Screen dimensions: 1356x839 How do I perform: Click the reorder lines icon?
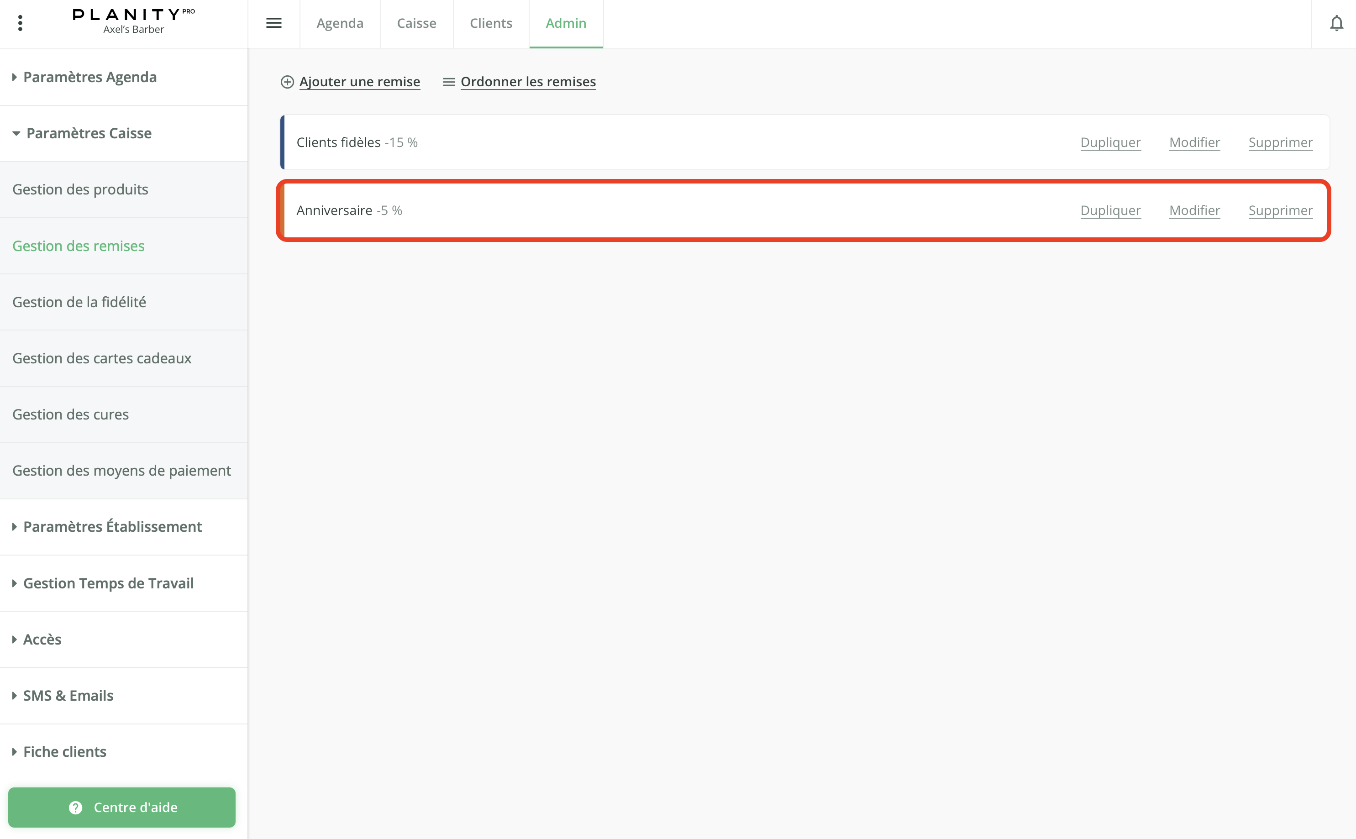(448, 82)
